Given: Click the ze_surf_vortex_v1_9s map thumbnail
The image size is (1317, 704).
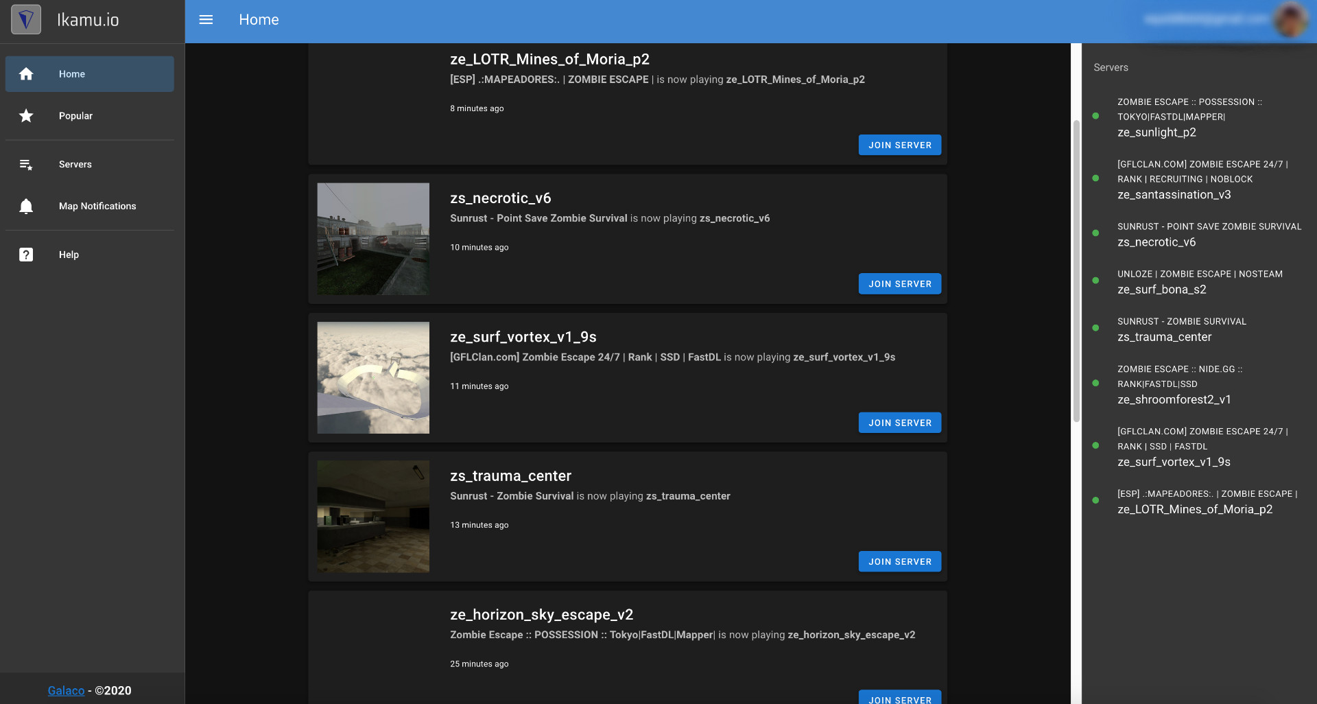Looking at the screenshot, I should coord(372,377).
